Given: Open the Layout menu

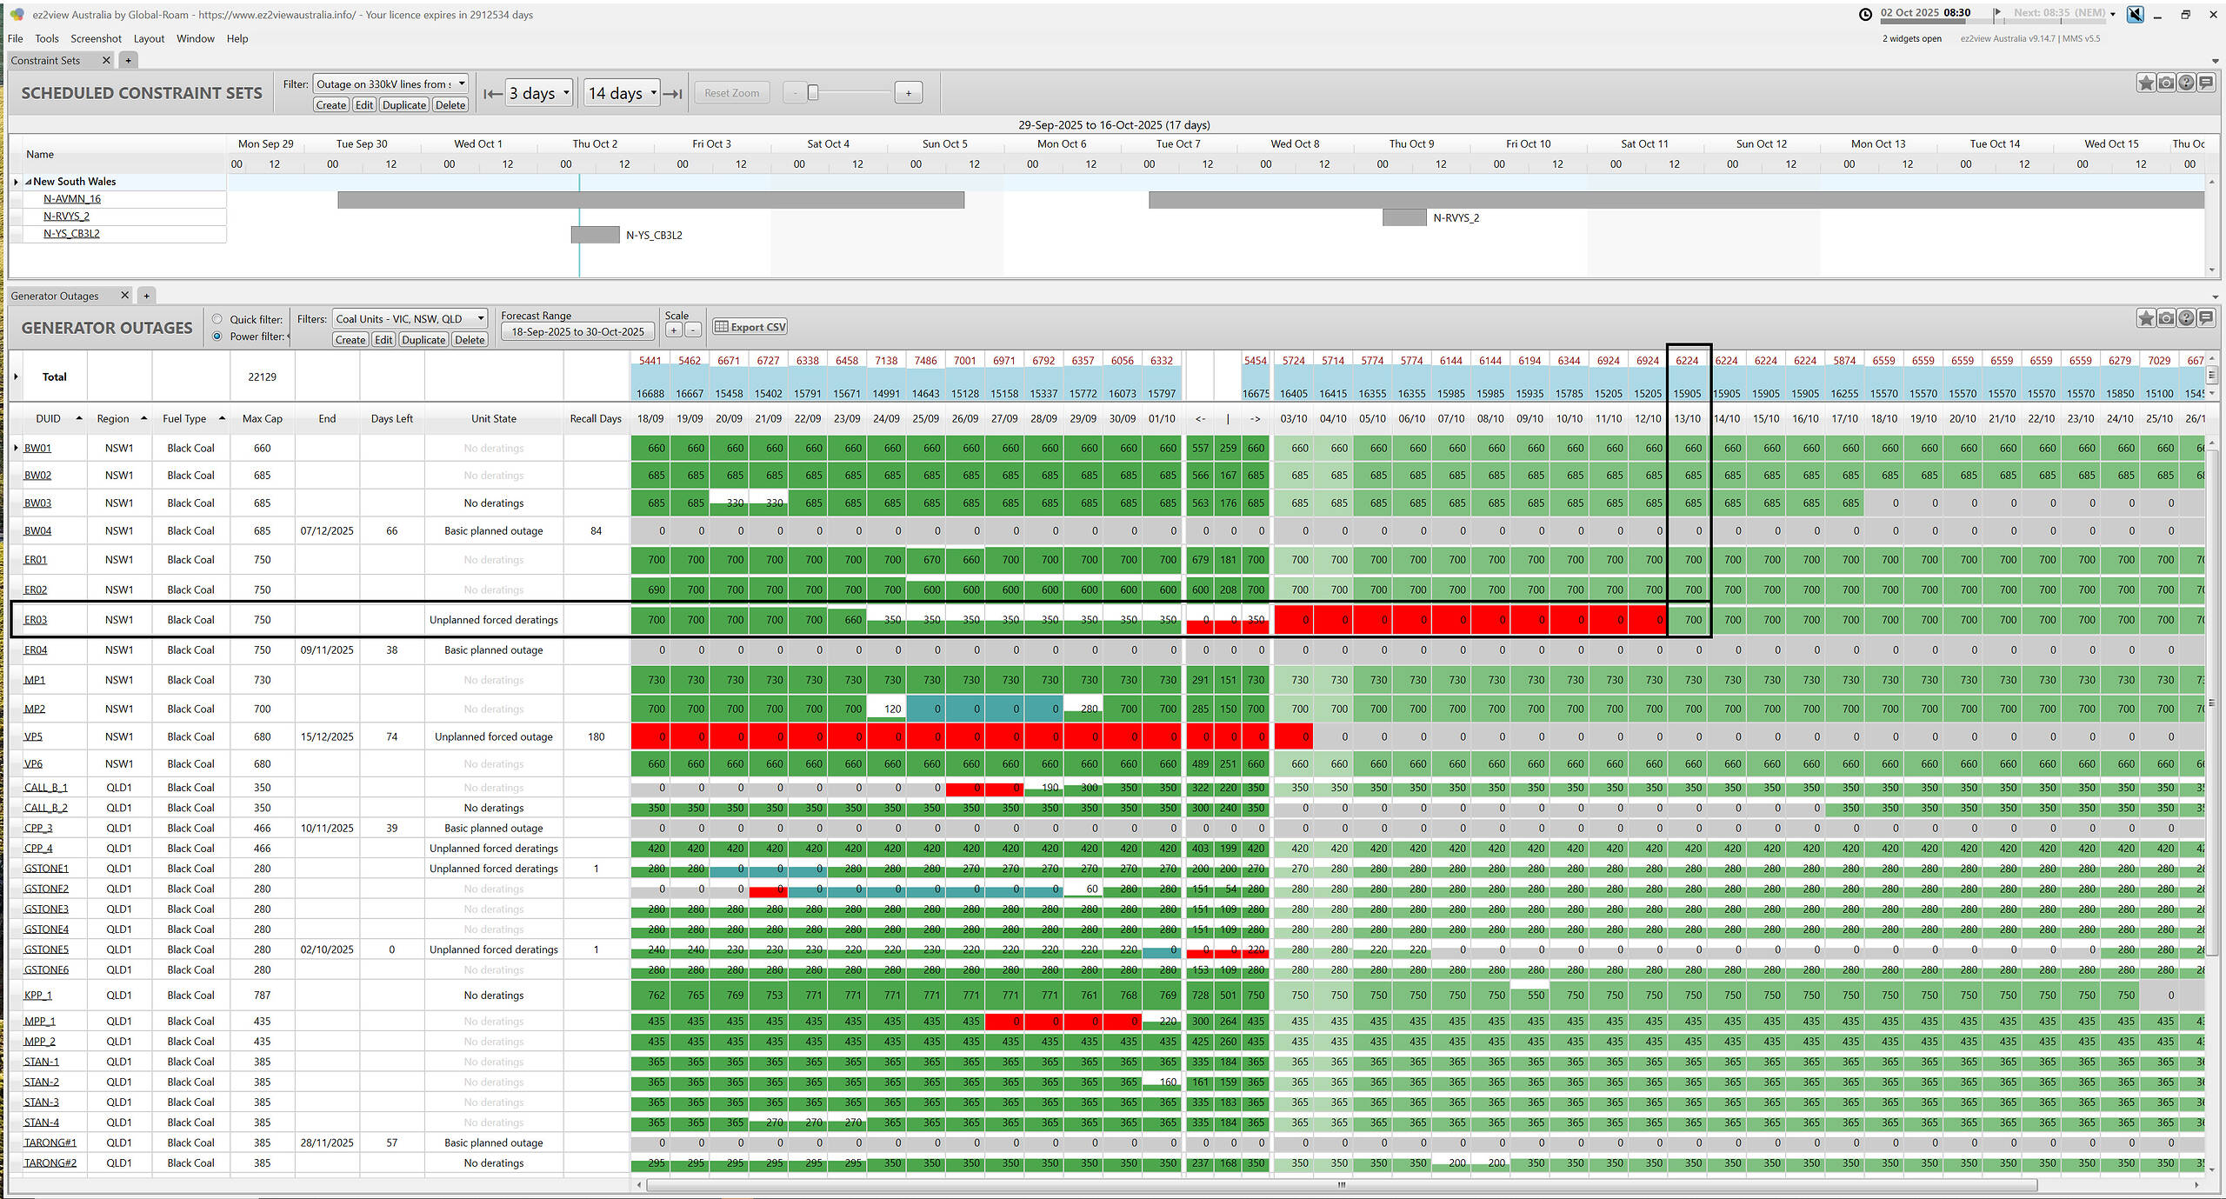Looking at the screenshot, I should [x=149, y=38].
